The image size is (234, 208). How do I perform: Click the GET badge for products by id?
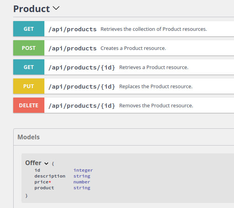(x=29, y=67)
